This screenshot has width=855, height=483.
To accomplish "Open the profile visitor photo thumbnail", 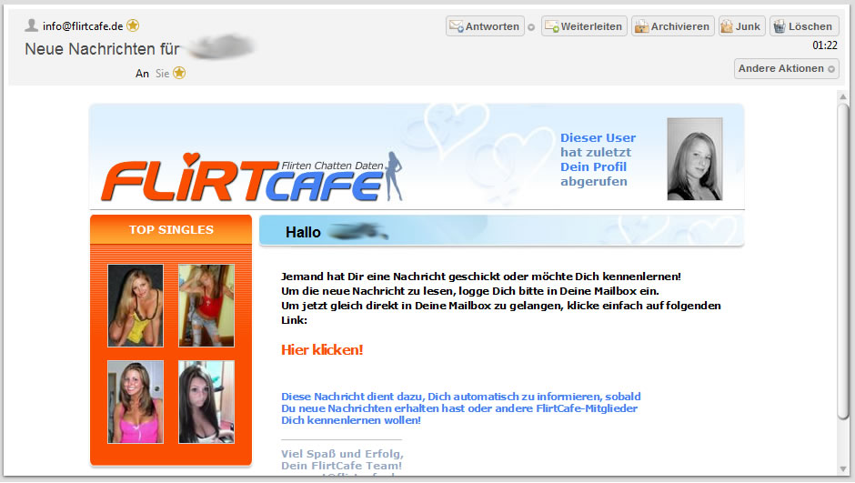I will point(695,159).
